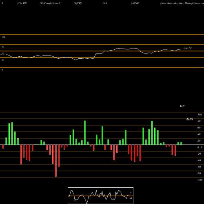Click the 70 level label on RSI axis

3,47
